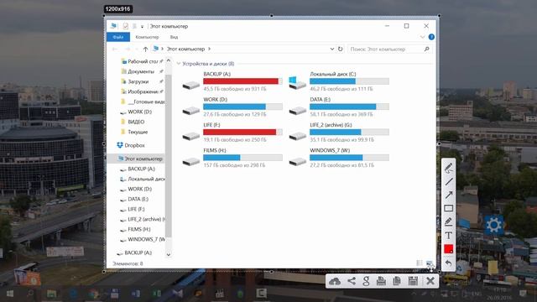This screenshot has height=302, width=537.
Task: Click WORK (D:) blue usage bar
Action: [234, 107]
